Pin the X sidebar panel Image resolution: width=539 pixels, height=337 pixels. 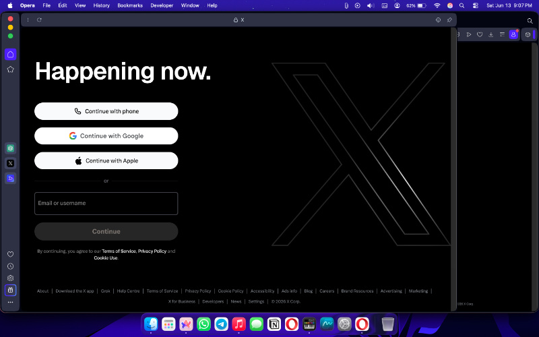(x=449, y=20)
